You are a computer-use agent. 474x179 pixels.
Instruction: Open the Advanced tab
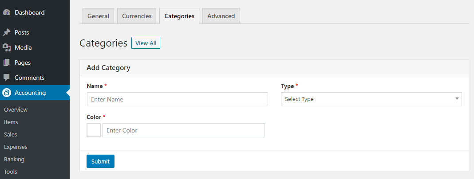221,16
